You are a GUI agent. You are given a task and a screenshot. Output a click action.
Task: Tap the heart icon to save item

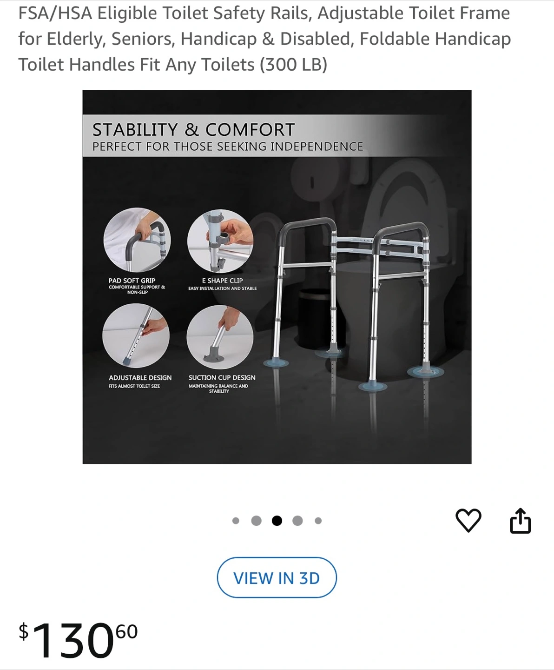[x=468, y=520]
